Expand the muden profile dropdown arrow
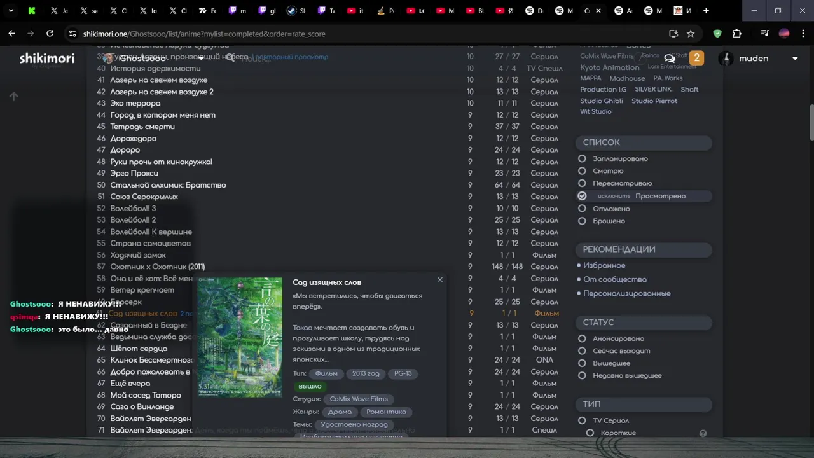 795,59
